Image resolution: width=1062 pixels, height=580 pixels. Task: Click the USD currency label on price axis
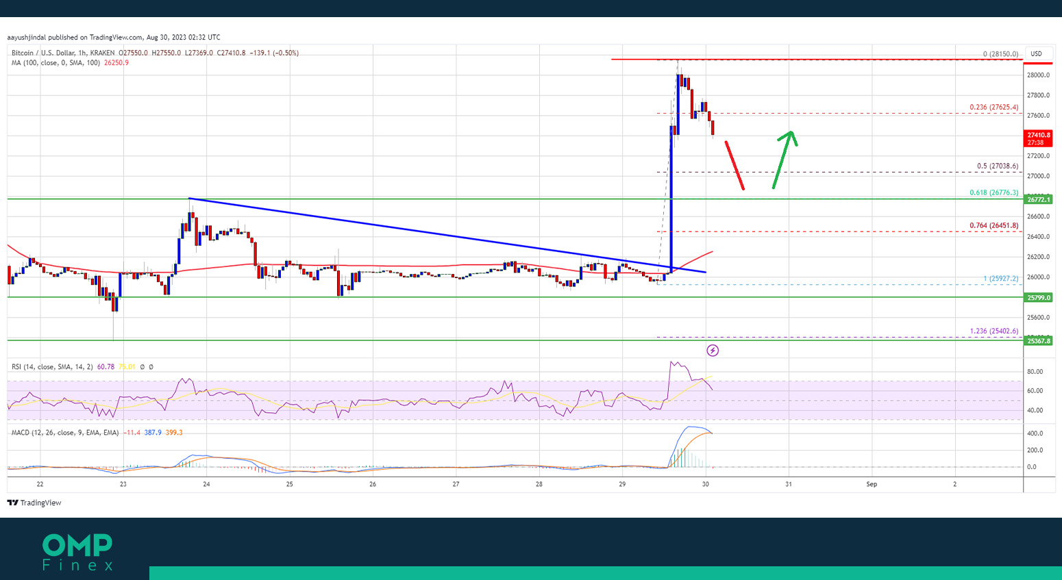click(x=1036, y=53)
